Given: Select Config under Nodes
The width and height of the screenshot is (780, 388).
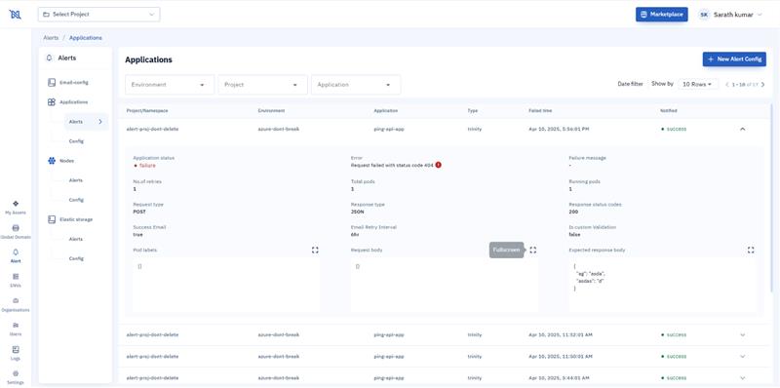Looking at the screenshot, I should (x=76, y=200).
